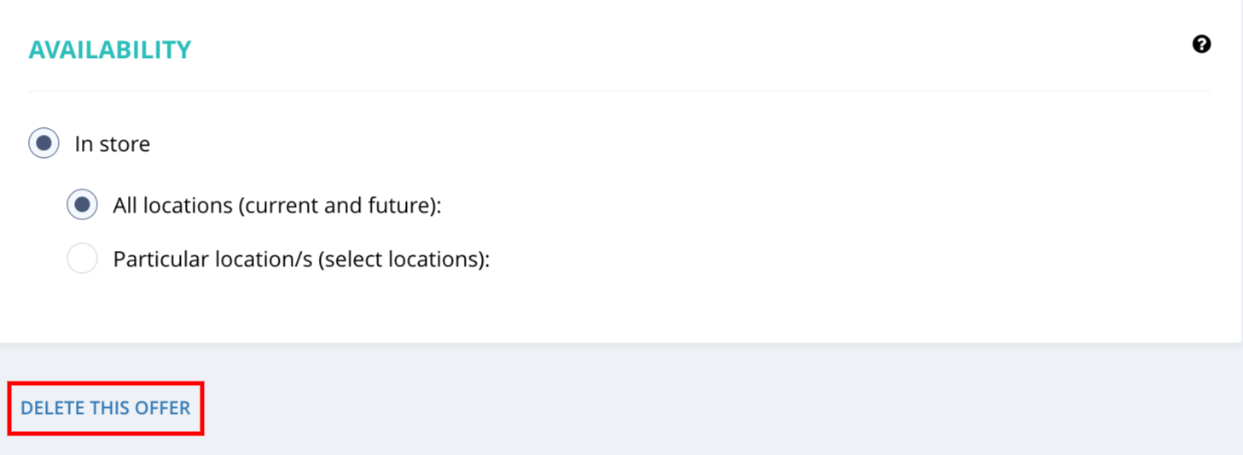Choose the All locations radio button
Image resolution: width=1243 pixels, height=455 pixels.
82,205
